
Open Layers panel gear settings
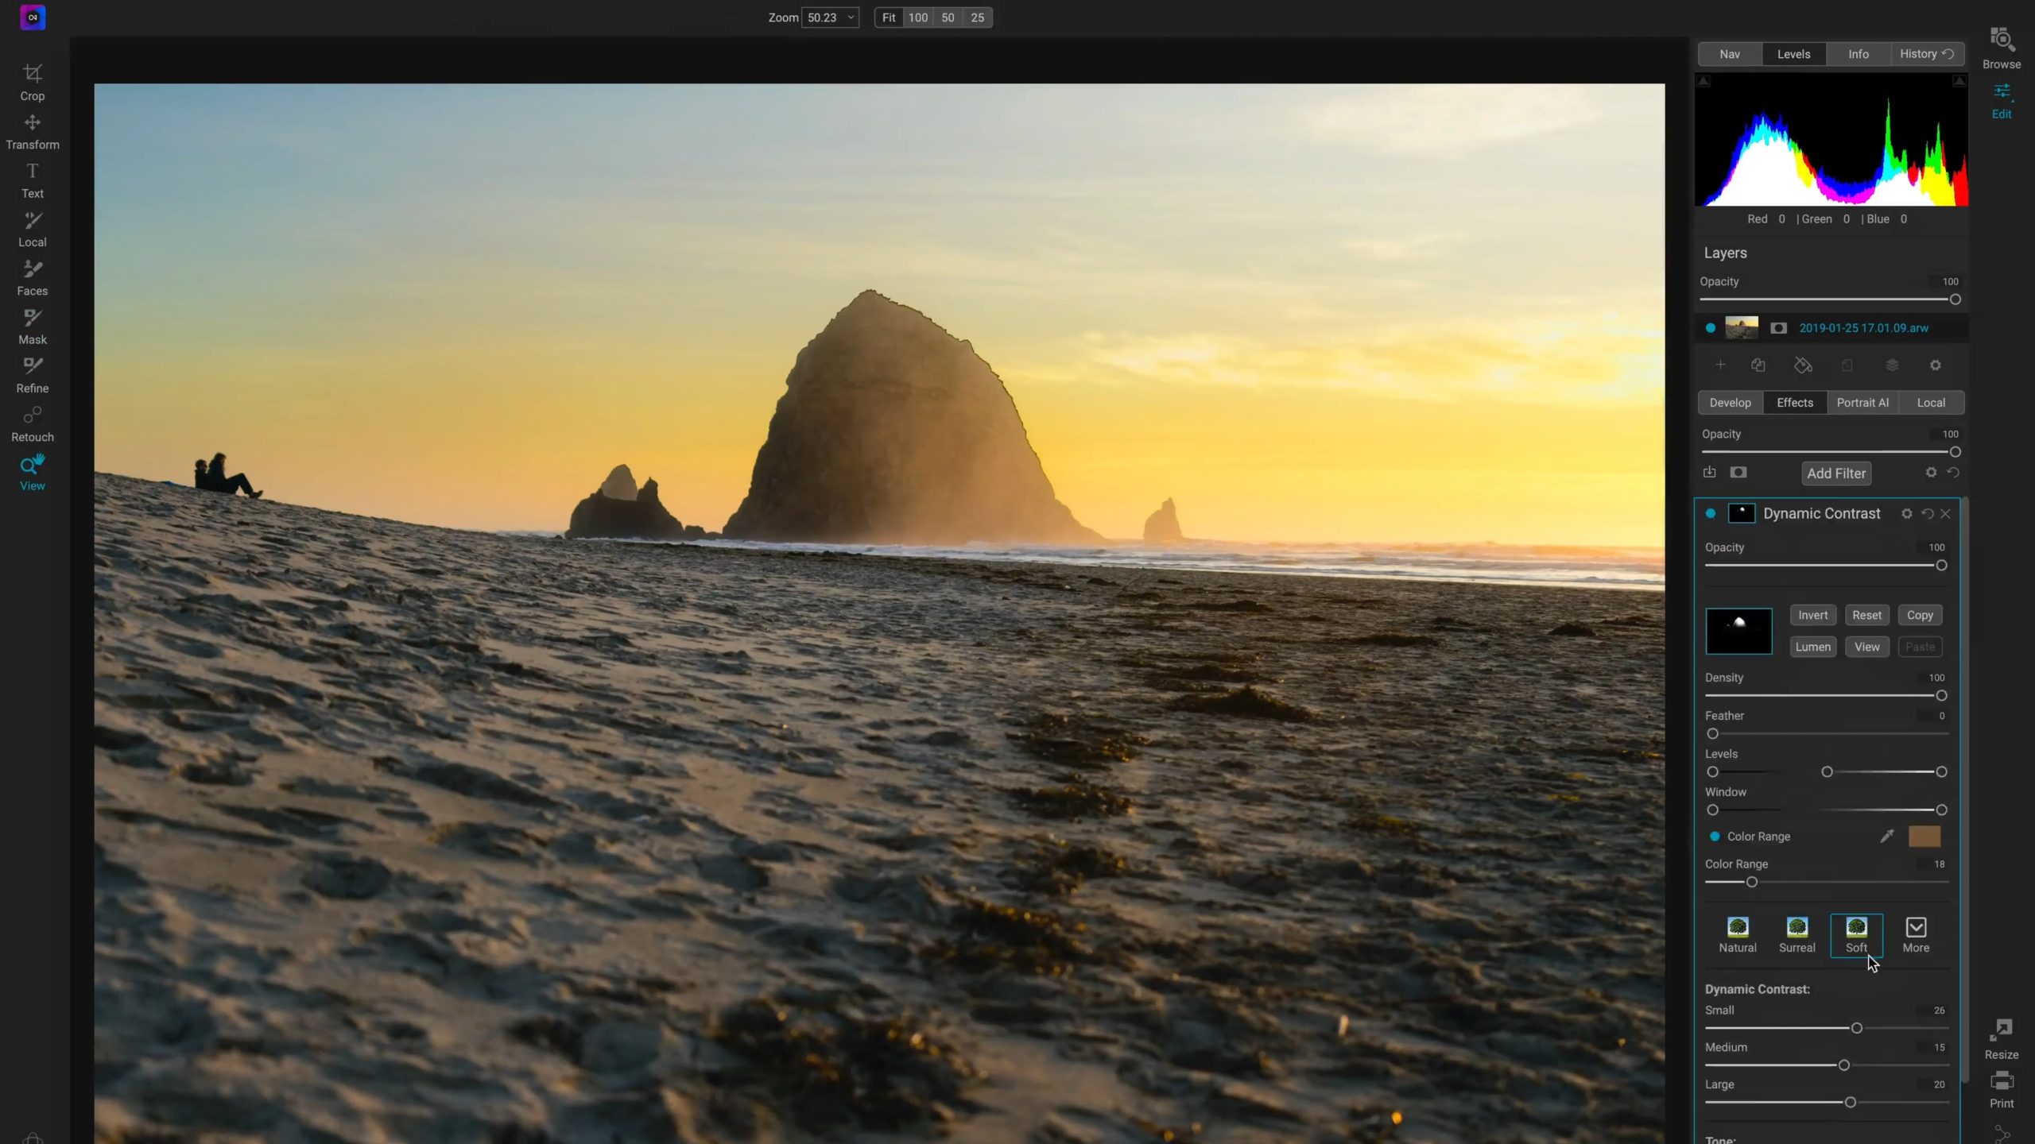point(1936,365)
